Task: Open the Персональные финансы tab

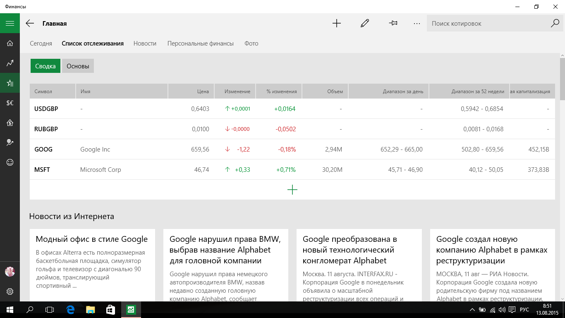Action: click(201, 43)
